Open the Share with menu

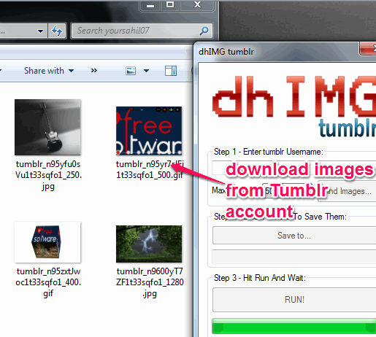tap(49, 71)
